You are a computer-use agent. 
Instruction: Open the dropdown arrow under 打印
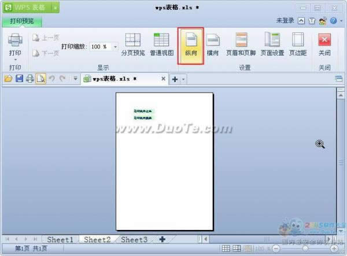click(x=15, y=60)
